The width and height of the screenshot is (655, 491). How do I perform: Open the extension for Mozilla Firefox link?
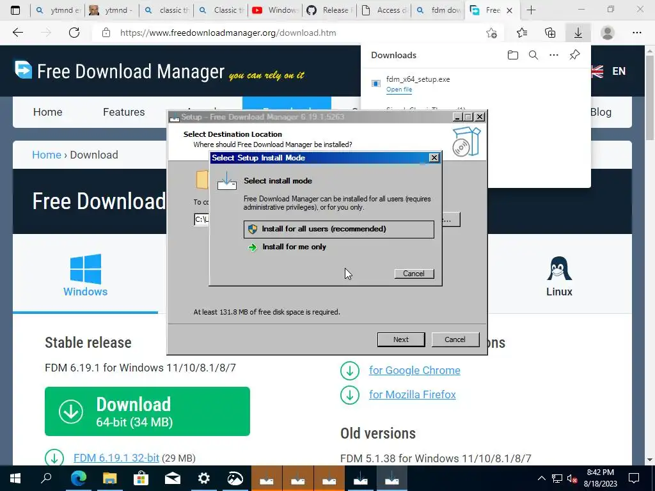[413, 394]
